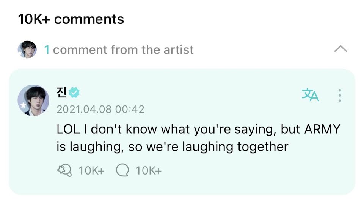The width and height of the screenshot is (364, 204).
Task: Open Jin's large profile picture
Action: [x=33, y=100]
